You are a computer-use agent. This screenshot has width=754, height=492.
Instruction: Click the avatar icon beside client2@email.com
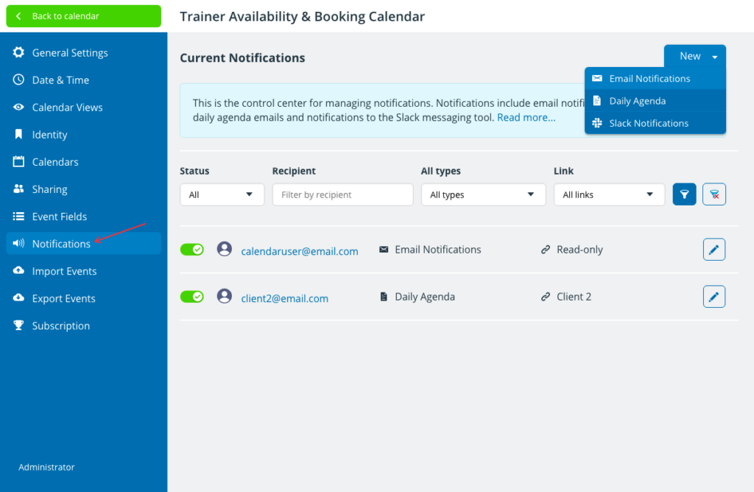click(224, 296)
